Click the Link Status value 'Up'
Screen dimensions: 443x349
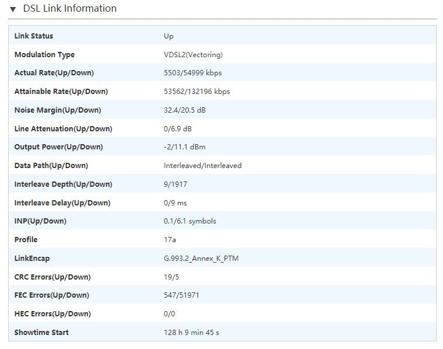[x=168, y=36]
